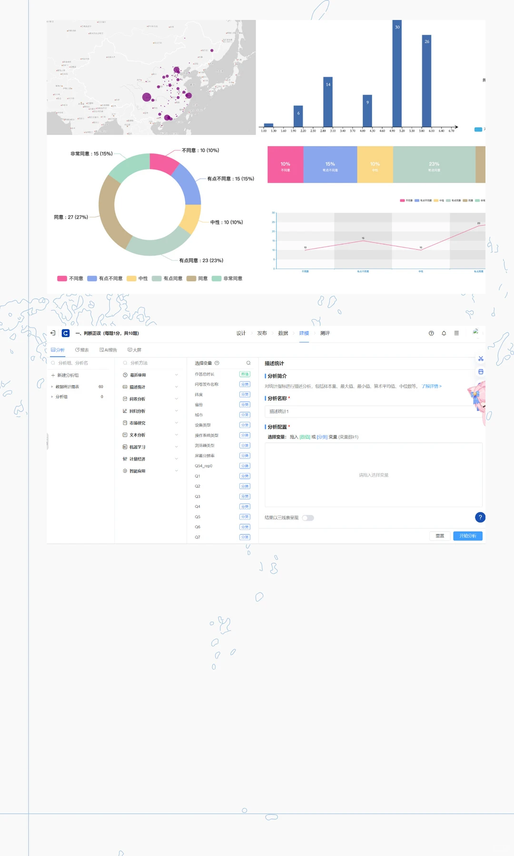Expand the 市场研究 method group
Image resolution: width=514 pixels, height=856 pixels.
tap(177, 423)
